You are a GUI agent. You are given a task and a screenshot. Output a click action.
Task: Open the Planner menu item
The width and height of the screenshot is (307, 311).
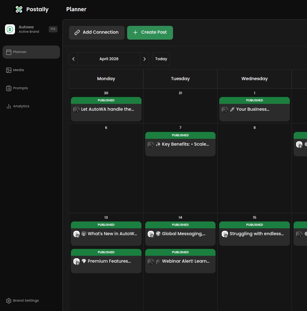click(x=31, y=52)
